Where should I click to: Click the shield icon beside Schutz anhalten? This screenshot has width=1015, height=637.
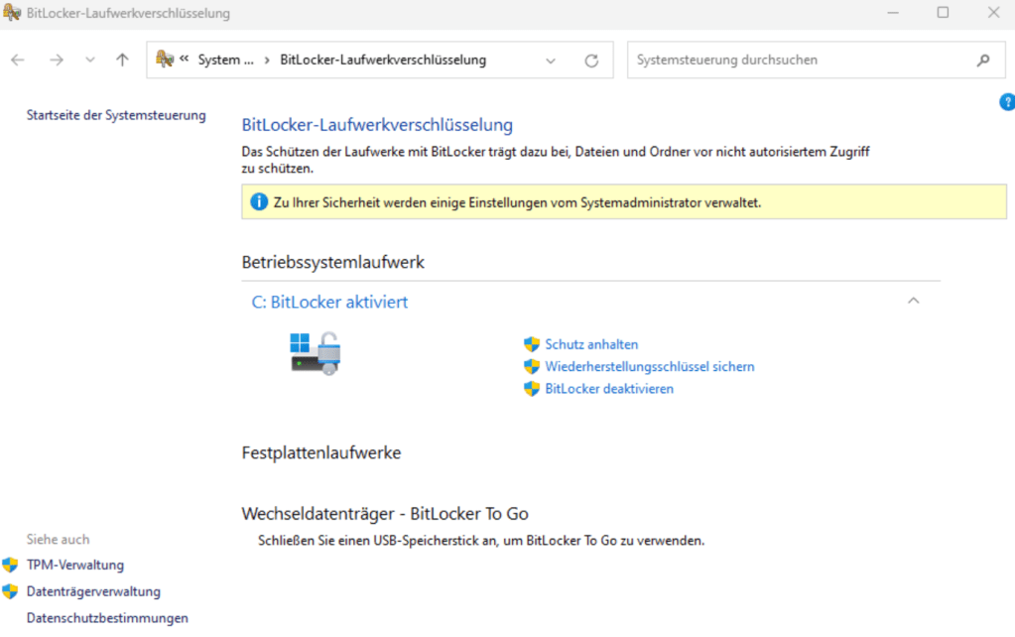click(x=532, y=344)
